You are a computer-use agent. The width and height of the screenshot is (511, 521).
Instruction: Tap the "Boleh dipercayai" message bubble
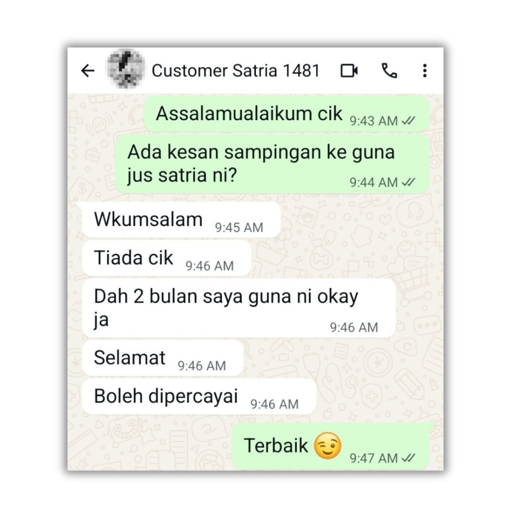(199, 397)
